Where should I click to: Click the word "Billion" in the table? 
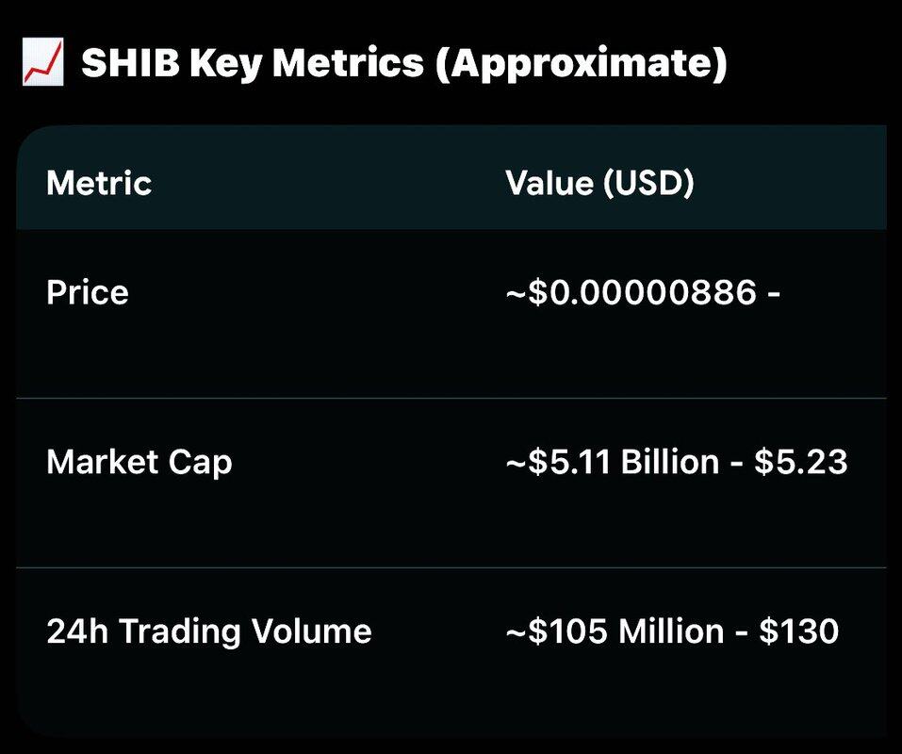[670, 463]
